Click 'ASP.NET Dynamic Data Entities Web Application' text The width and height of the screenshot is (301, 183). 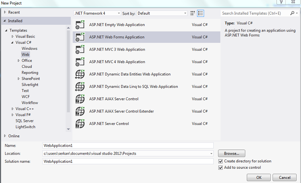[x=130, y=74]
